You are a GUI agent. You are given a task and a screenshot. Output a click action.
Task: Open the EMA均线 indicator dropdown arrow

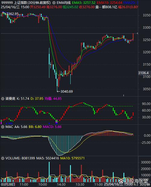(54, 3)
